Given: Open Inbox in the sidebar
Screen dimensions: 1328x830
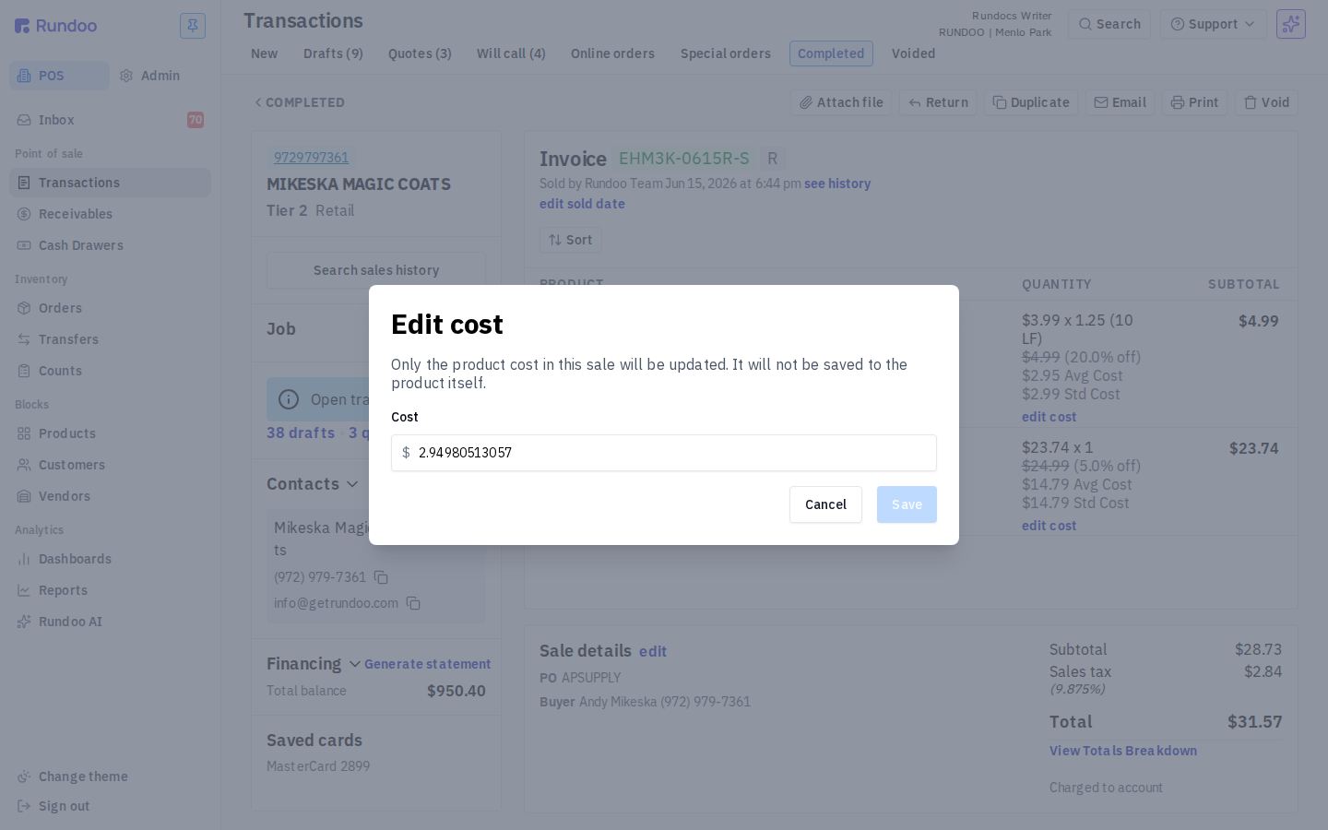Looking at the screenshot, I should coord(110,120).
